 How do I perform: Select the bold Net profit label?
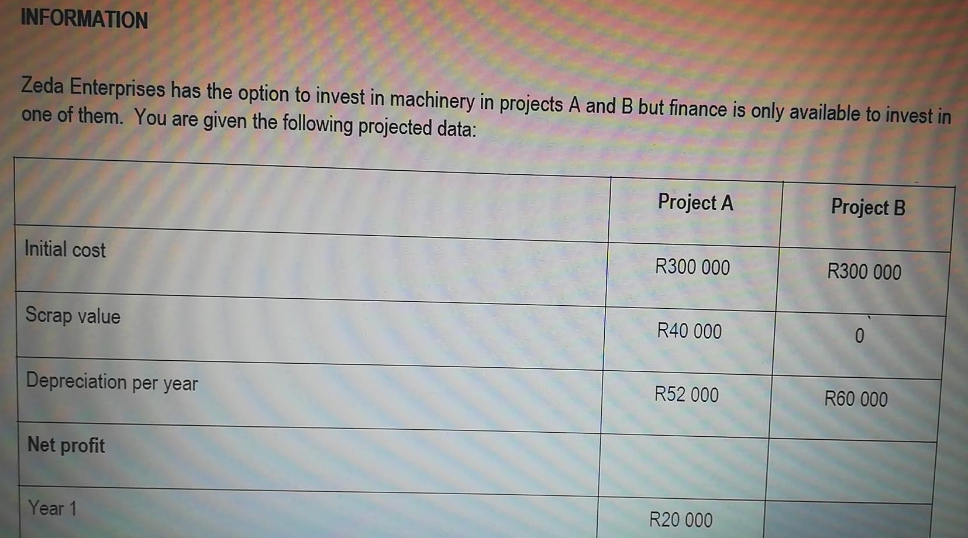click(66, 445)
